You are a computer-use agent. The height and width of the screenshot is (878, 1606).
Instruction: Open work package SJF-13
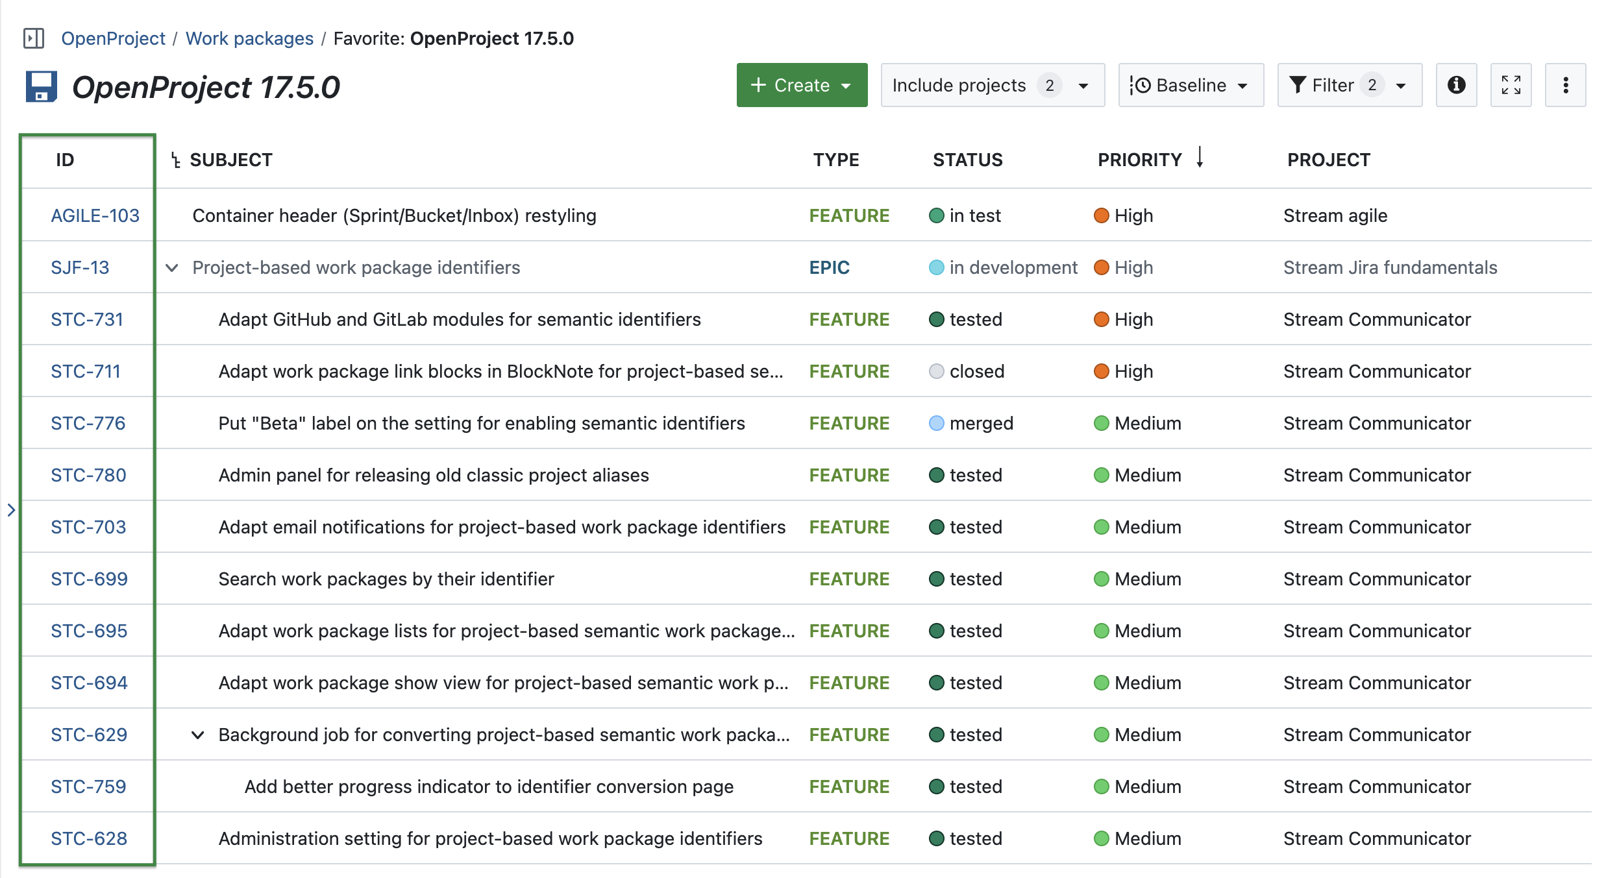coord(80,267)
